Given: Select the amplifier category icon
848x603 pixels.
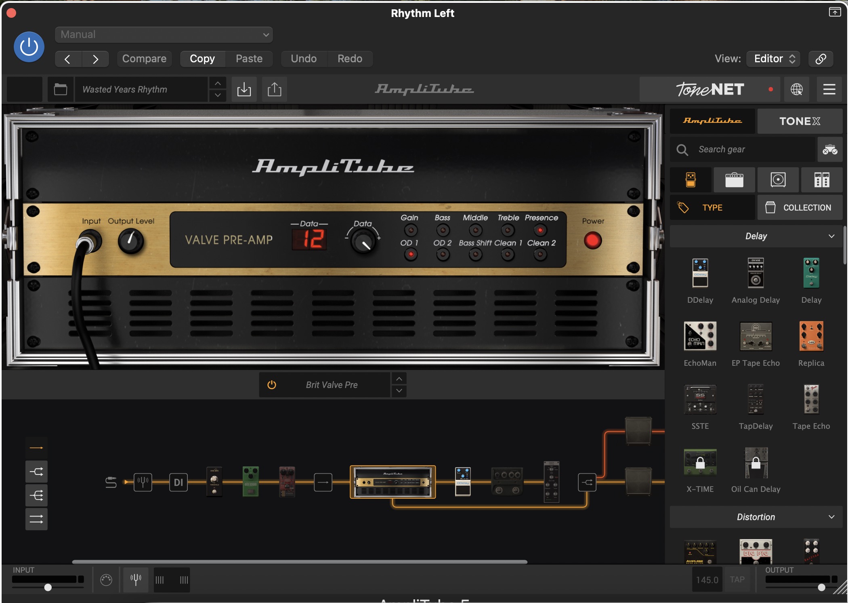Looking at the screenshot, I should pos(735,180).
